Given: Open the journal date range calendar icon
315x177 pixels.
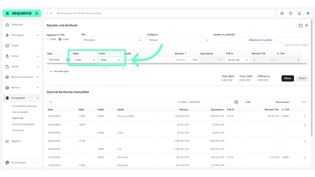Looking at the screenshot, I should 236,102.
